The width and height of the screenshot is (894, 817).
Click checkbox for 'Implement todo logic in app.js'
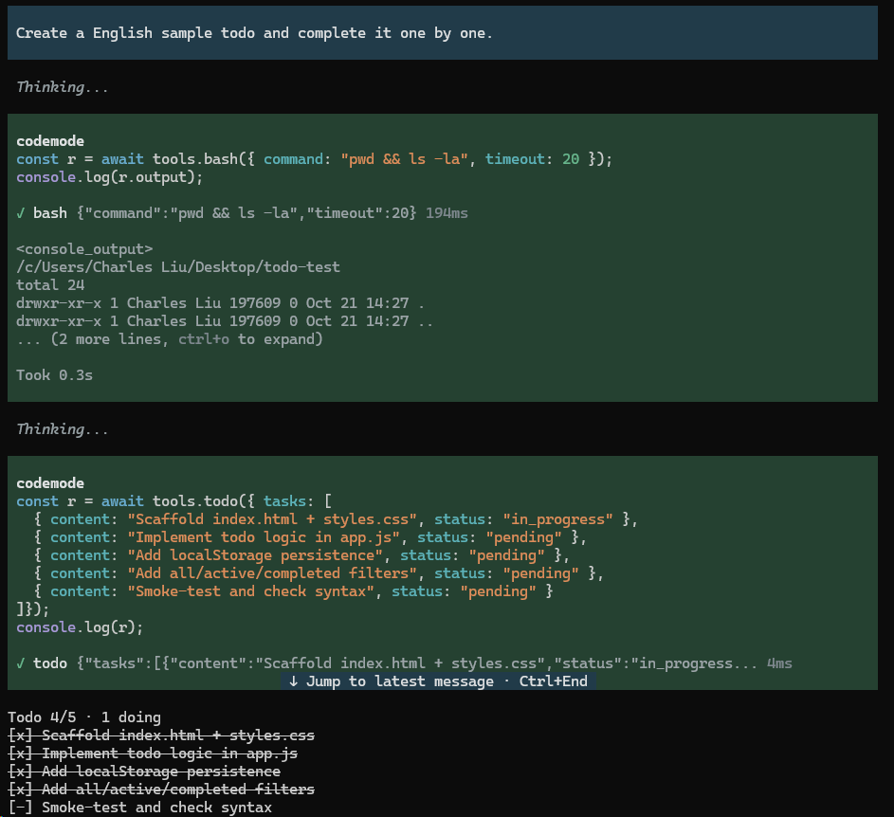[x=21, y=753]
